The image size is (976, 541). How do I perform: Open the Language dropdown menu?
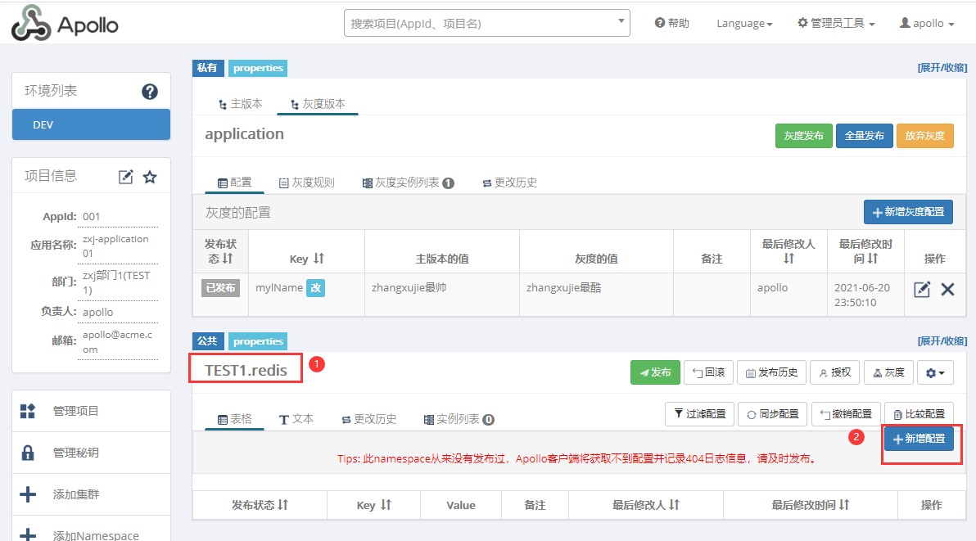coord(743,23)
